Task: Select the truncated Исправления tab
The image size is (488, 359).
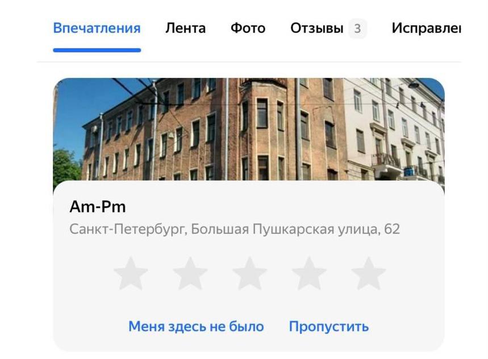Action: [x=426, y=28]
